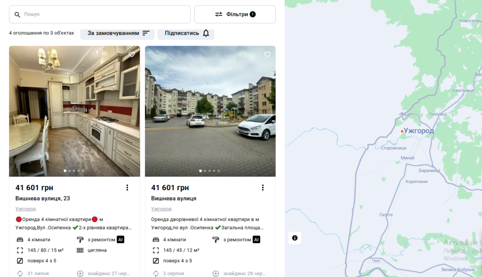
Task: Click the rooms icon beside 4 кімнати, kitchen listing
Action: pos(20,239)
